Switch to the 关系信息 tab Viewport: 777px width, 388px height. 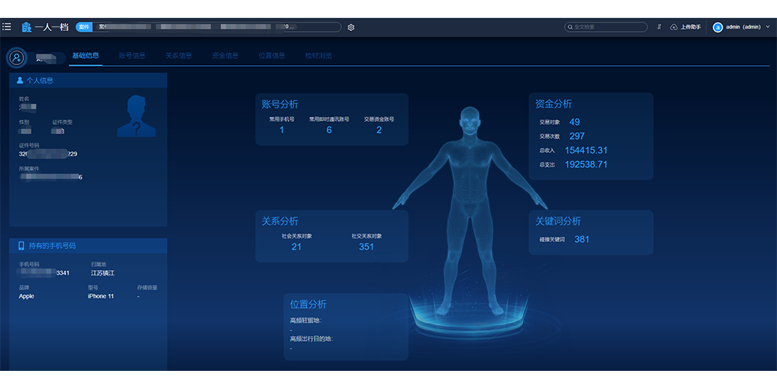click(179, 56)
